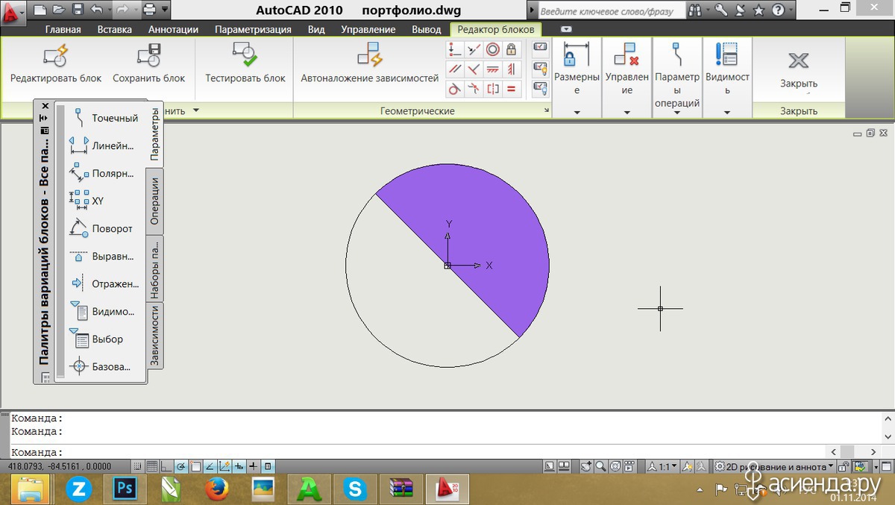The width and height of the screenshot is (895, 505).
Task: Apply the Symmetric geometric constraint
Action: click(492, 89)
